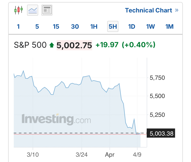Select the 5 minute interval

tap(37, 26)
